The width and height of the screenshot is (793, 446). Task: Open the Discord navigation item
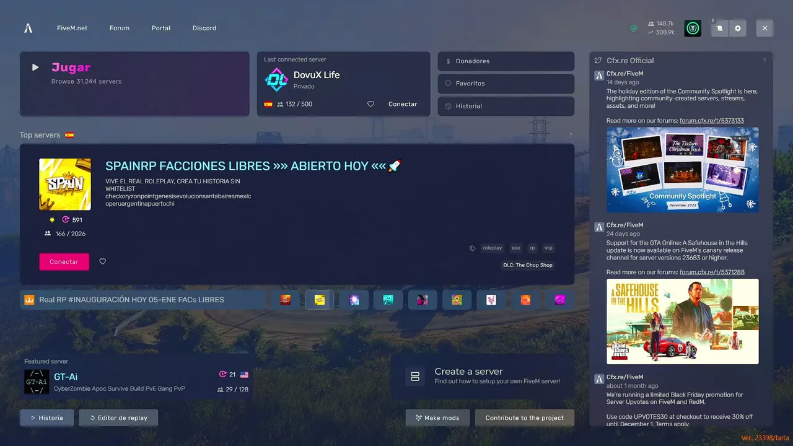click(204, 28)
